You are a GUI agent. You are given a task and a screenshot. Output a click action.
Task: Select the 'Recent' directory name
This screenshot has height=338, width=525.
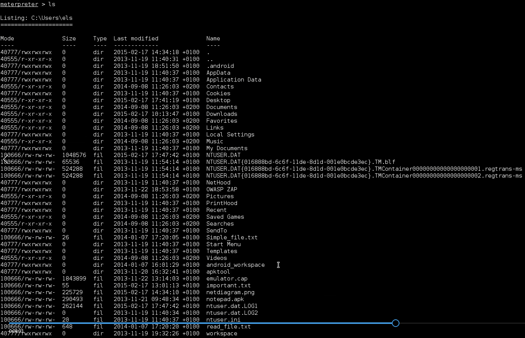point(217,210)
